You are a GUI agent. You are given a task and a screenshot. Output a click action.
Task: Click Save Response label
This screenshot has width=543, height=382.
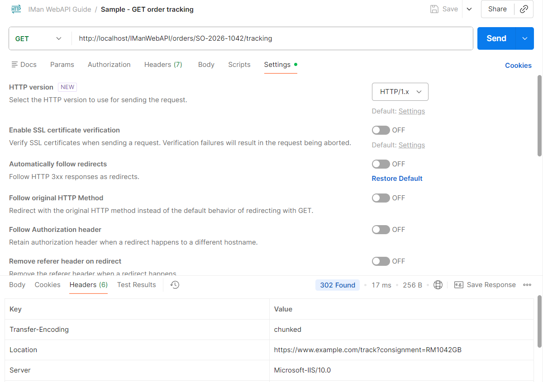(491, 285)
